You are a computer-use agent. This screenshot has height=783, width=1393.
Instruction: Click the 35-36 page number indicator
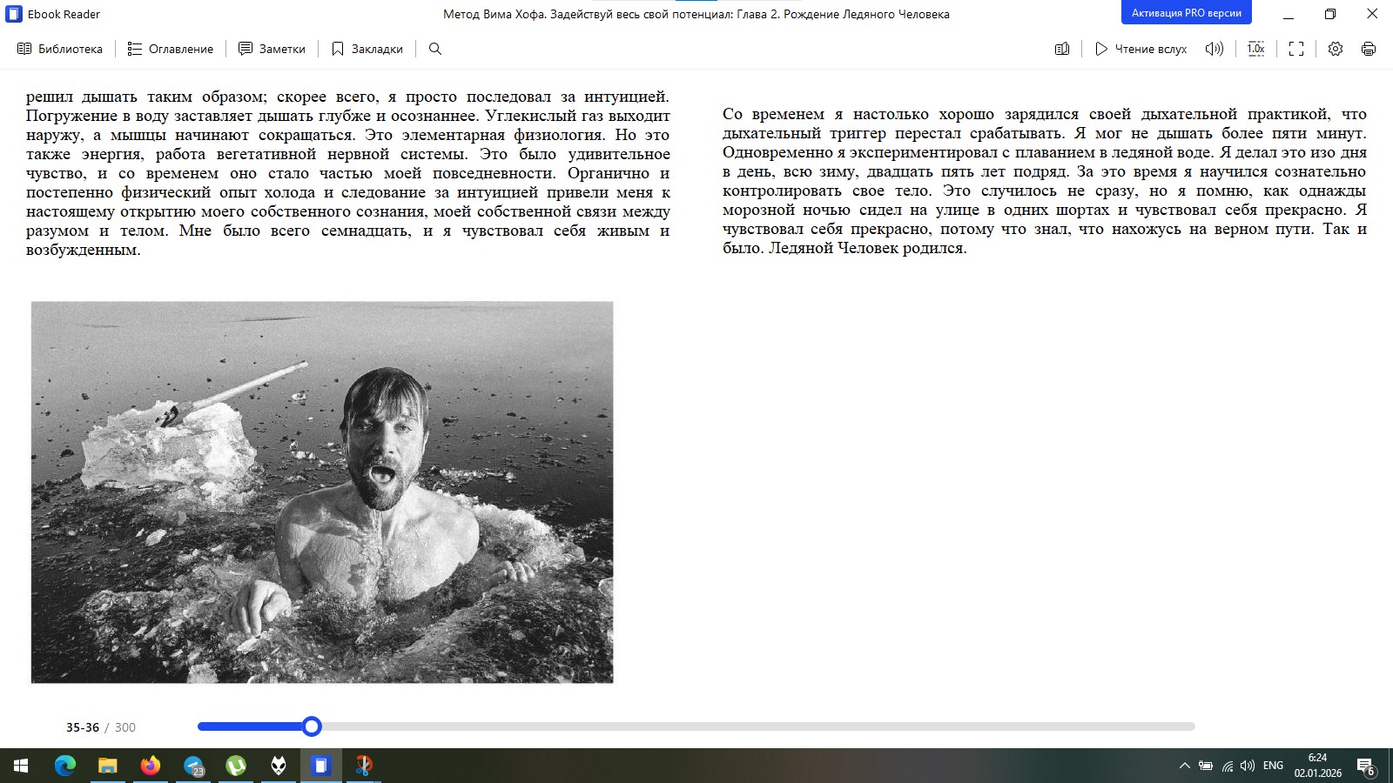click(83, 727)
